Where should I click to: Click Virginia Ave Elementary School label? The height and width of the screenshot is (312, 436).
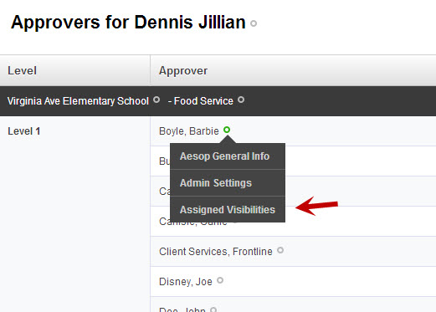pyautogui.click(x=78, y=101)
